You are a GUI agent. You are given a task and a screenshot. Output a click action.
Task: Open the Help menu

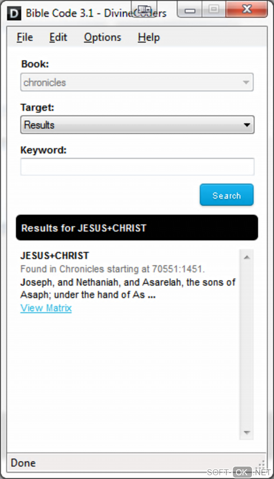(x=149, y=37)
